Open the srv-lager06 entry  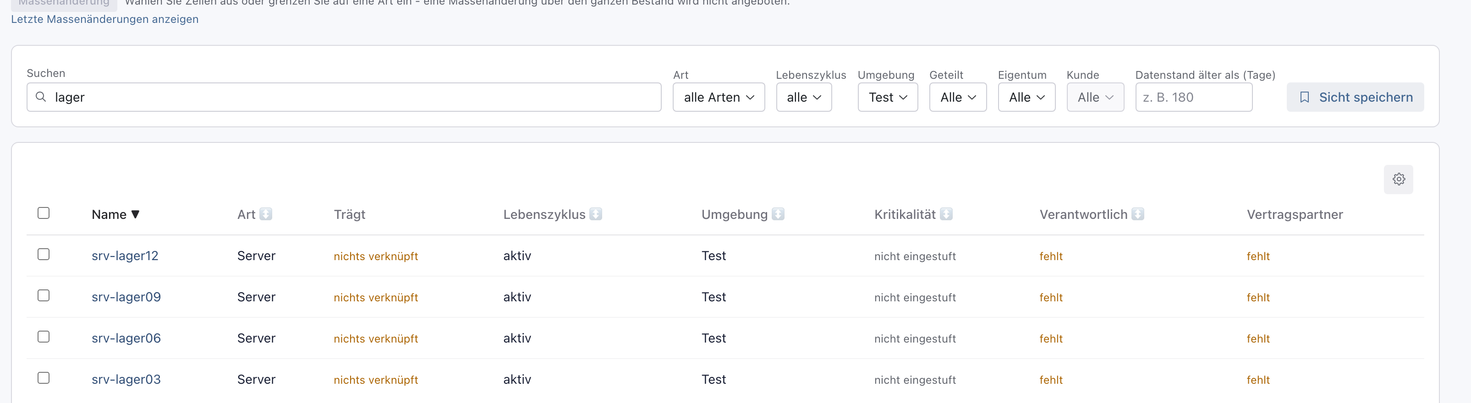point(126,338)
